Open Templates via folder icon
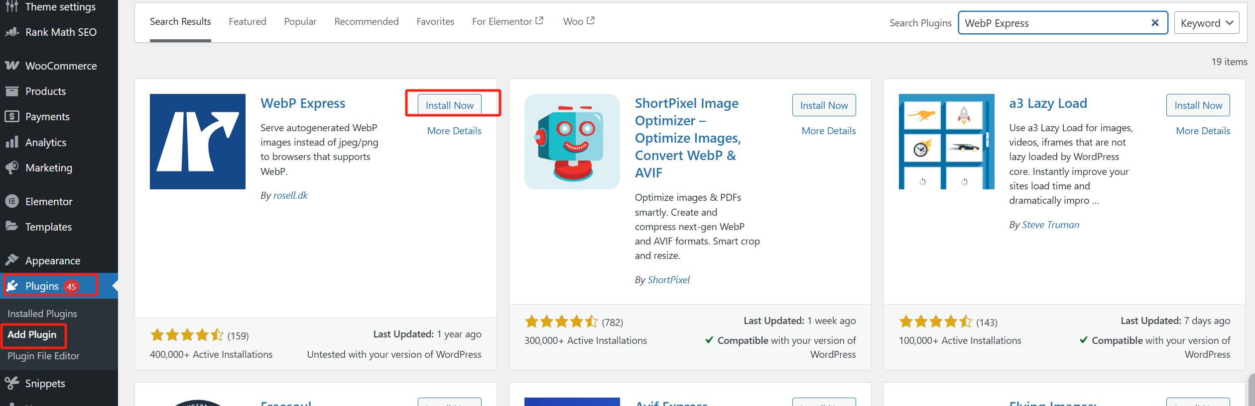This screenshot has width=1255, height=406. (x=12, y=227)
